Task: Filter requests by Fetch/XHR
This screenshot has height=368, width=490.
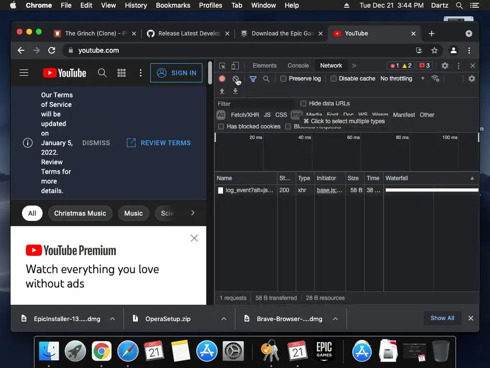Action: pos(245,115)
